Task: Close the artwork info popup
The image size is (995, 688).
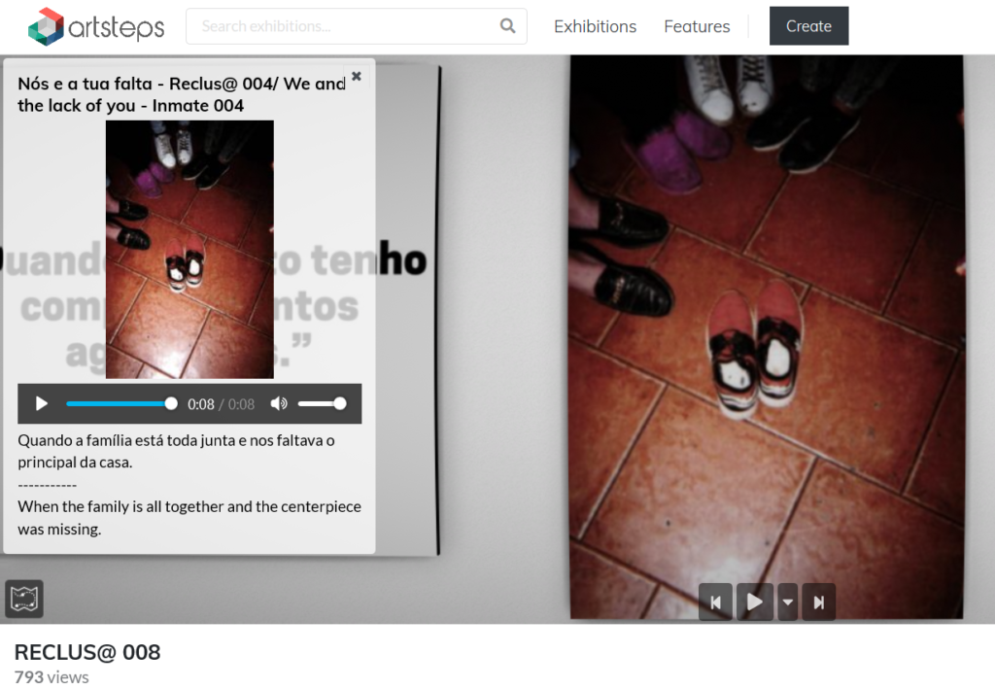Action: (357, 76)
